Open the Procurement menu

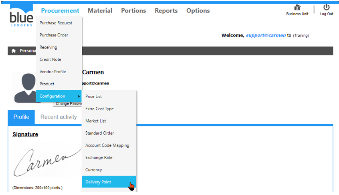pyautogui.click(x=60, y=11)
